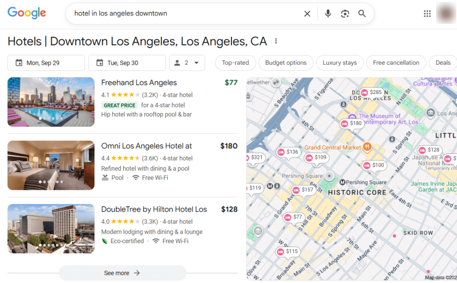Select the $115 hotel map pin

point(287,251)
